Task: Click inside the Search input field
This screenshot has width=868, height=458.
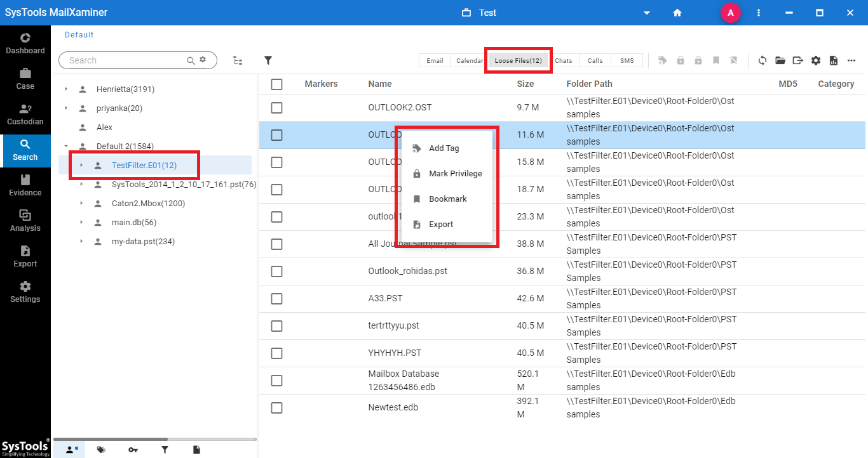Action: point(126,60)
